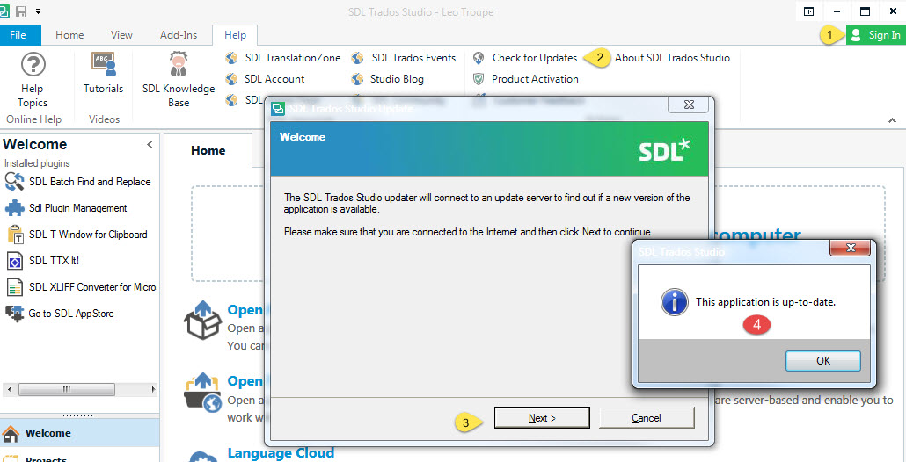Click the horizontal scrollbar in plugins pane
Image resolution: width=906 pixels, height=462 pixels.
67,390
